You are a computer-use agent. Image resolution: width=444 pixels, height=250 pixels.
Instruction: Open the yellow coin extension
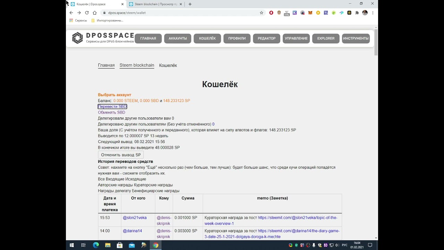click(x=318, y=13)
